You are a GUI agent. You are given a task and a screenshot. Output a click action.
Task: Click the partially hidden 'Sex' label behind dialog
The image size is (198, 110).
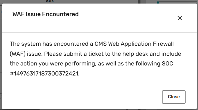[50, 1]
